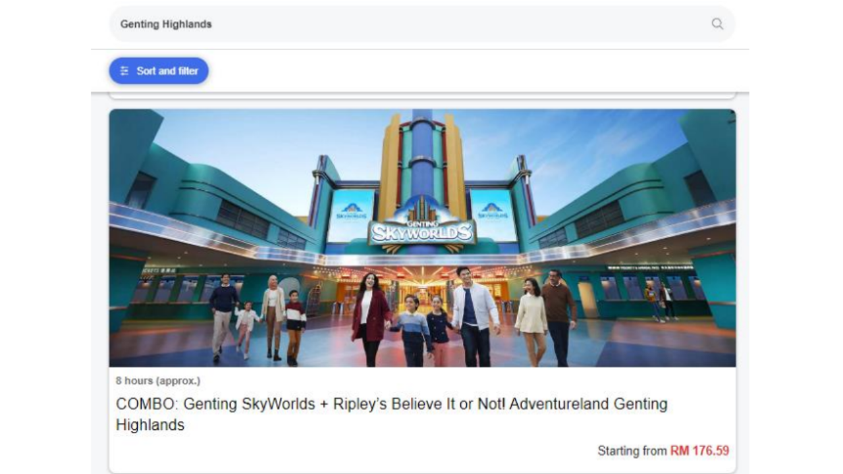Click the Genting Highlands search field

click(x=422, y=24)
